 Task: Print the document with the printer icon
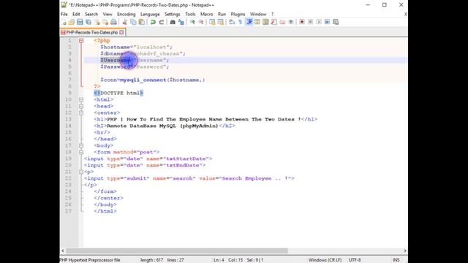pos(113,22)
